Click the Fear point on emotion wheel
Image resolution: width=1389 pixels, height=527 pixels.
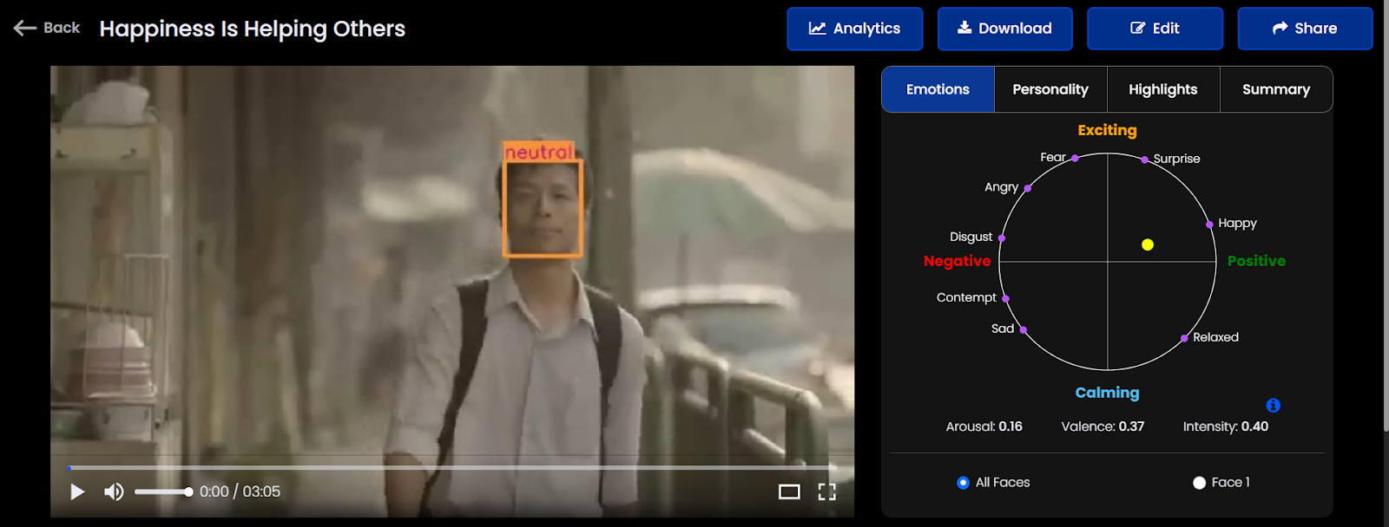pyautogui.click(x=1075, y=159)
